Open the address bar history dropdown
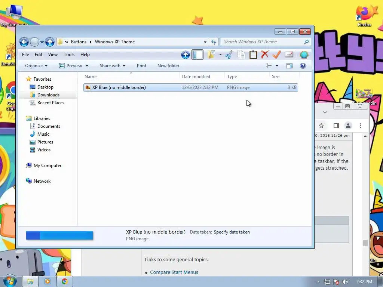This screenshot has height=287, width=383. click(x=205, y=42)
